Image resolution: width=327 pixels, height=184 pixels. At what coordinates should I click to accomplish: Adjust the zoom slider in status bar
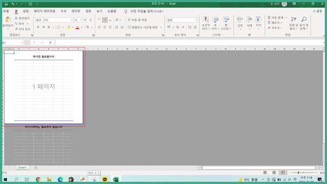[298, 173]
